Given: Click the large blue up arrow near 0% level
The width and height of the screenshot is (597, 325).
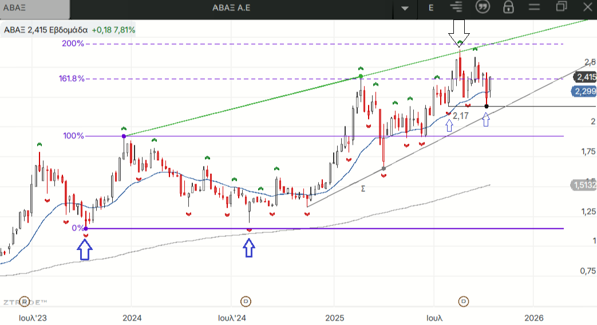Looking at the screenshot, I should (85, 249).
